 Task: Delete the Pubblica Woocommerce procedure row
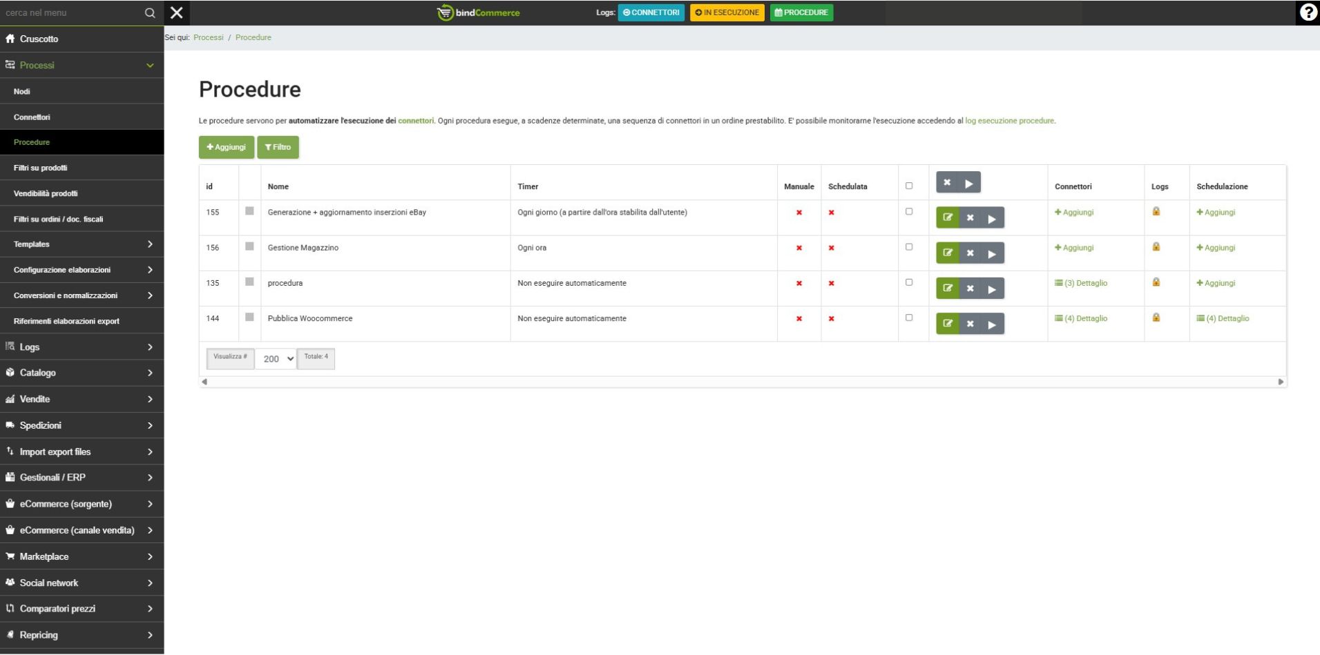(x=970, y=324)
